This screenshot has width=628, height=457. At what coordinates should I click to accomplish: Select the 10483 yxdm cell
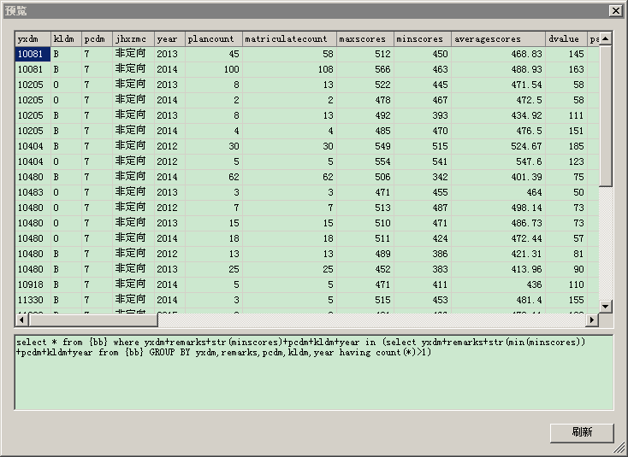tap(33, 193)
